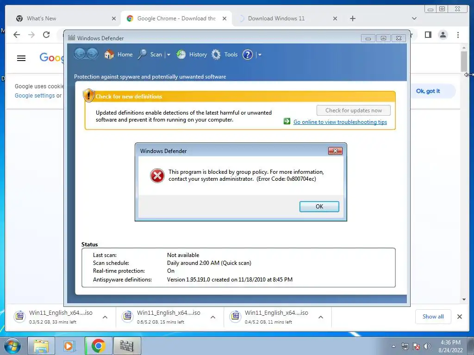The width and height of the screenshot is (474, 355).
Task: Click the warning shield icon on the definitions banner
Action: pyautogui.click(x=88, y=95)
